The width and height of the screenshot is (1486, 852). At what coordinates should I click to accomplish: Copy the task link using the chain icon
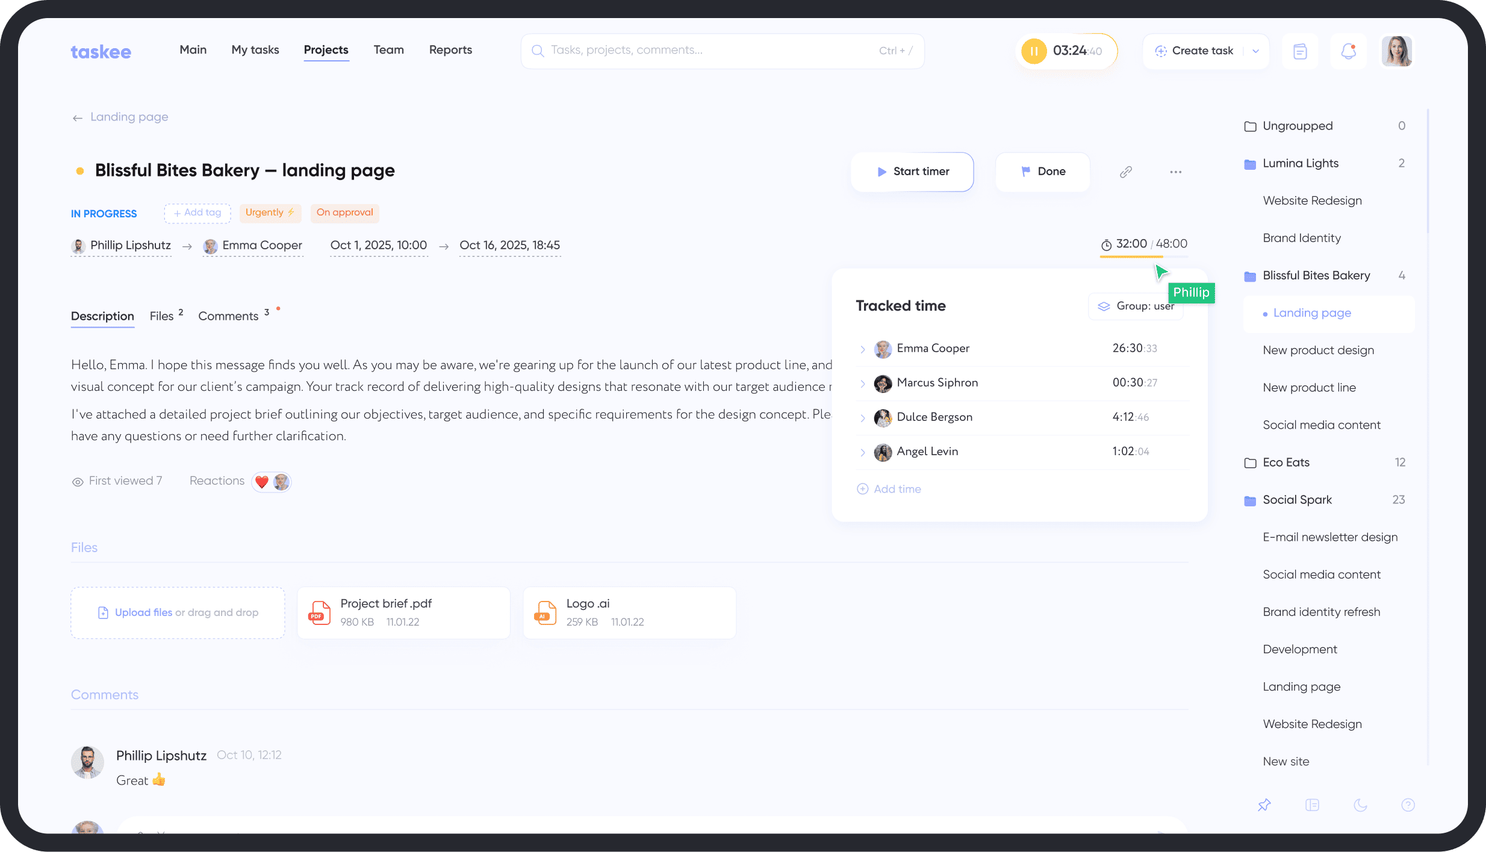(1126, 172)
